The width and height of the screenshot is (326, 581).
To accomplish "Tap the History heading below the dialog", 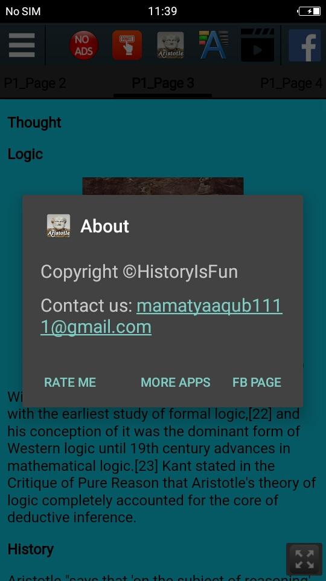I will pos(31,549).
